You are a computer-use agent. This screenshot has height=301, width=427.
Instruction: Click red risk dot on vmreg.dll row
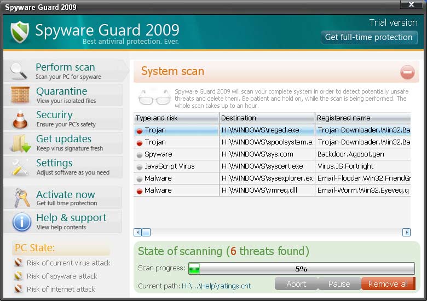[140, 192]
